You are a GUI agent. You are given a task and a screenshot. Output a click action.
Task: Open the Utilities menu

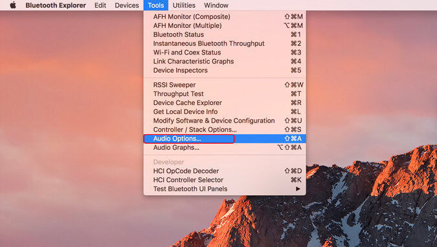184,5
